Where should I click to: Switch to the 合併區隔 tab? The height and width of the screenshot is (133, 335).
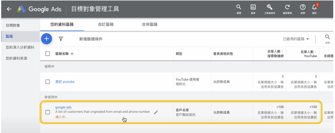[150, 25]
